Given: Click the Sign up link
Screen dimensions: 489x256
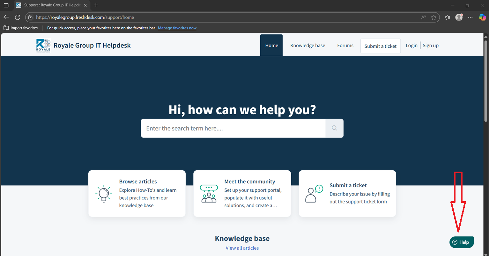Looking at the screenshot, I should coord(431,46).
